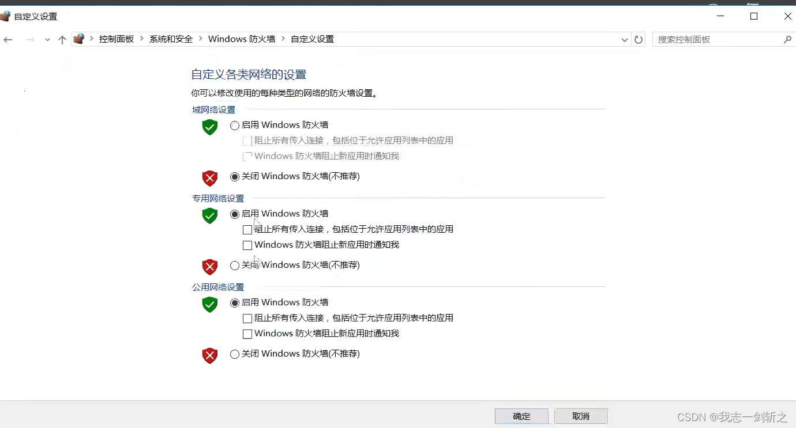Click the 取消 button
Viewport: 796px width, 428px height.
coord(581,416)
